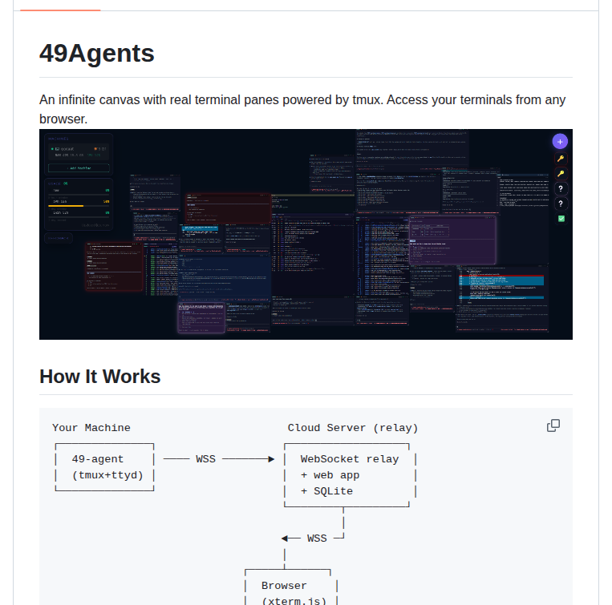Select the 'Your Machine' diagram label
612x605 pixels.
tap(91, 428)
